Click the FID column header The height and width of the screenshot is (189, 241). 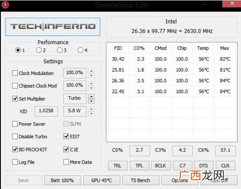point(118,48)
